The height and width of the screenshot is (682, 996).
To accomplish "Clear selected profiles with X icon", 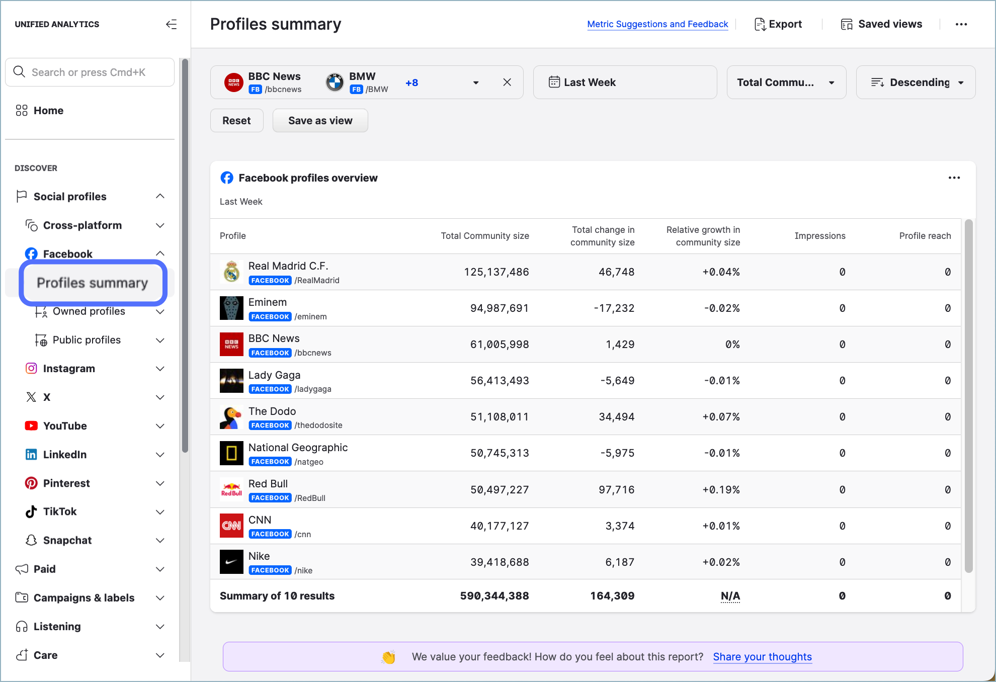I will 507,82.
